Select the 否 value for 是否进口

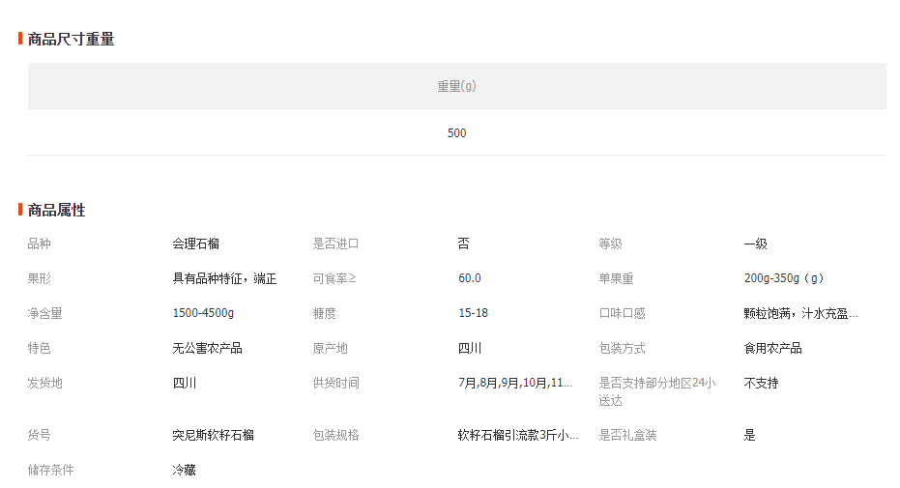coord(463,244)
